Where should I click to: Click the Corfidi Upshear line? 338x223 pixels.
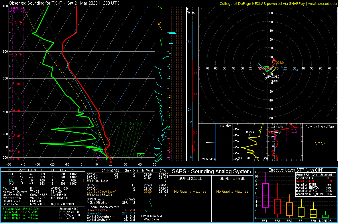pos(111,220)
